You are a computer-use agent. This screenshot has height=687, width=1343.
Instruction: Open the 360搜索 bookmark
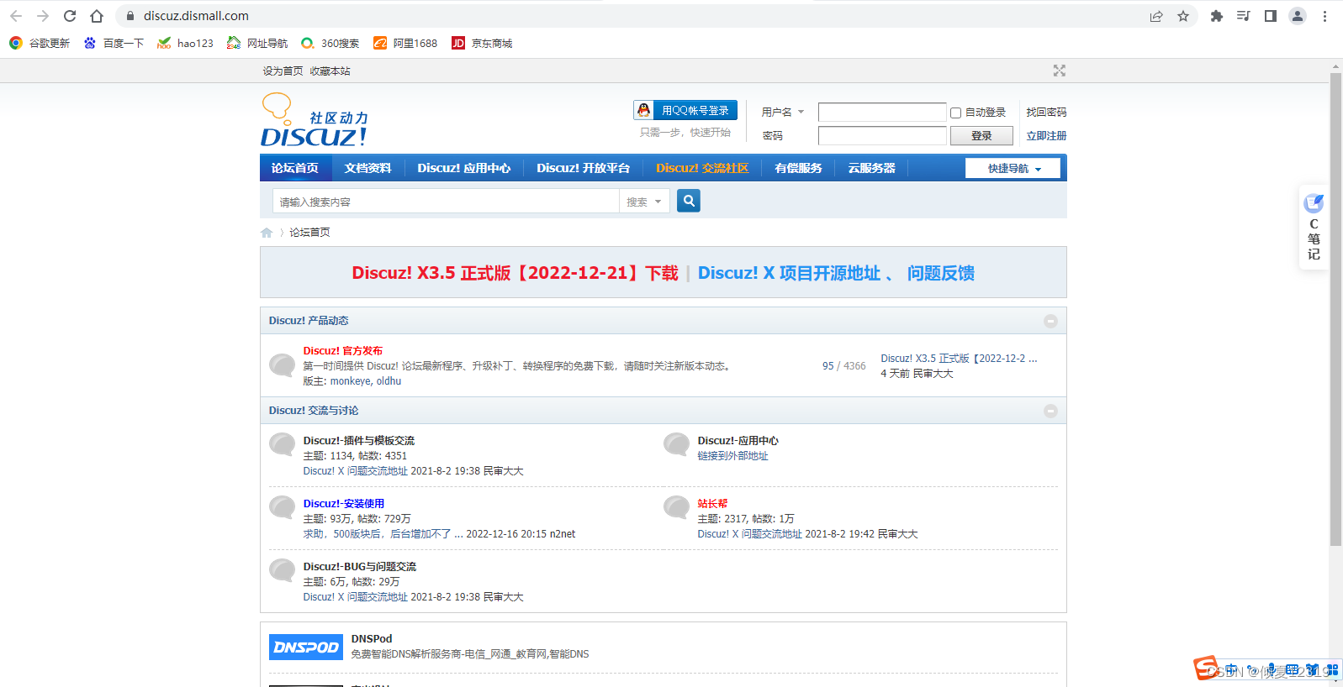pos(330,43)
